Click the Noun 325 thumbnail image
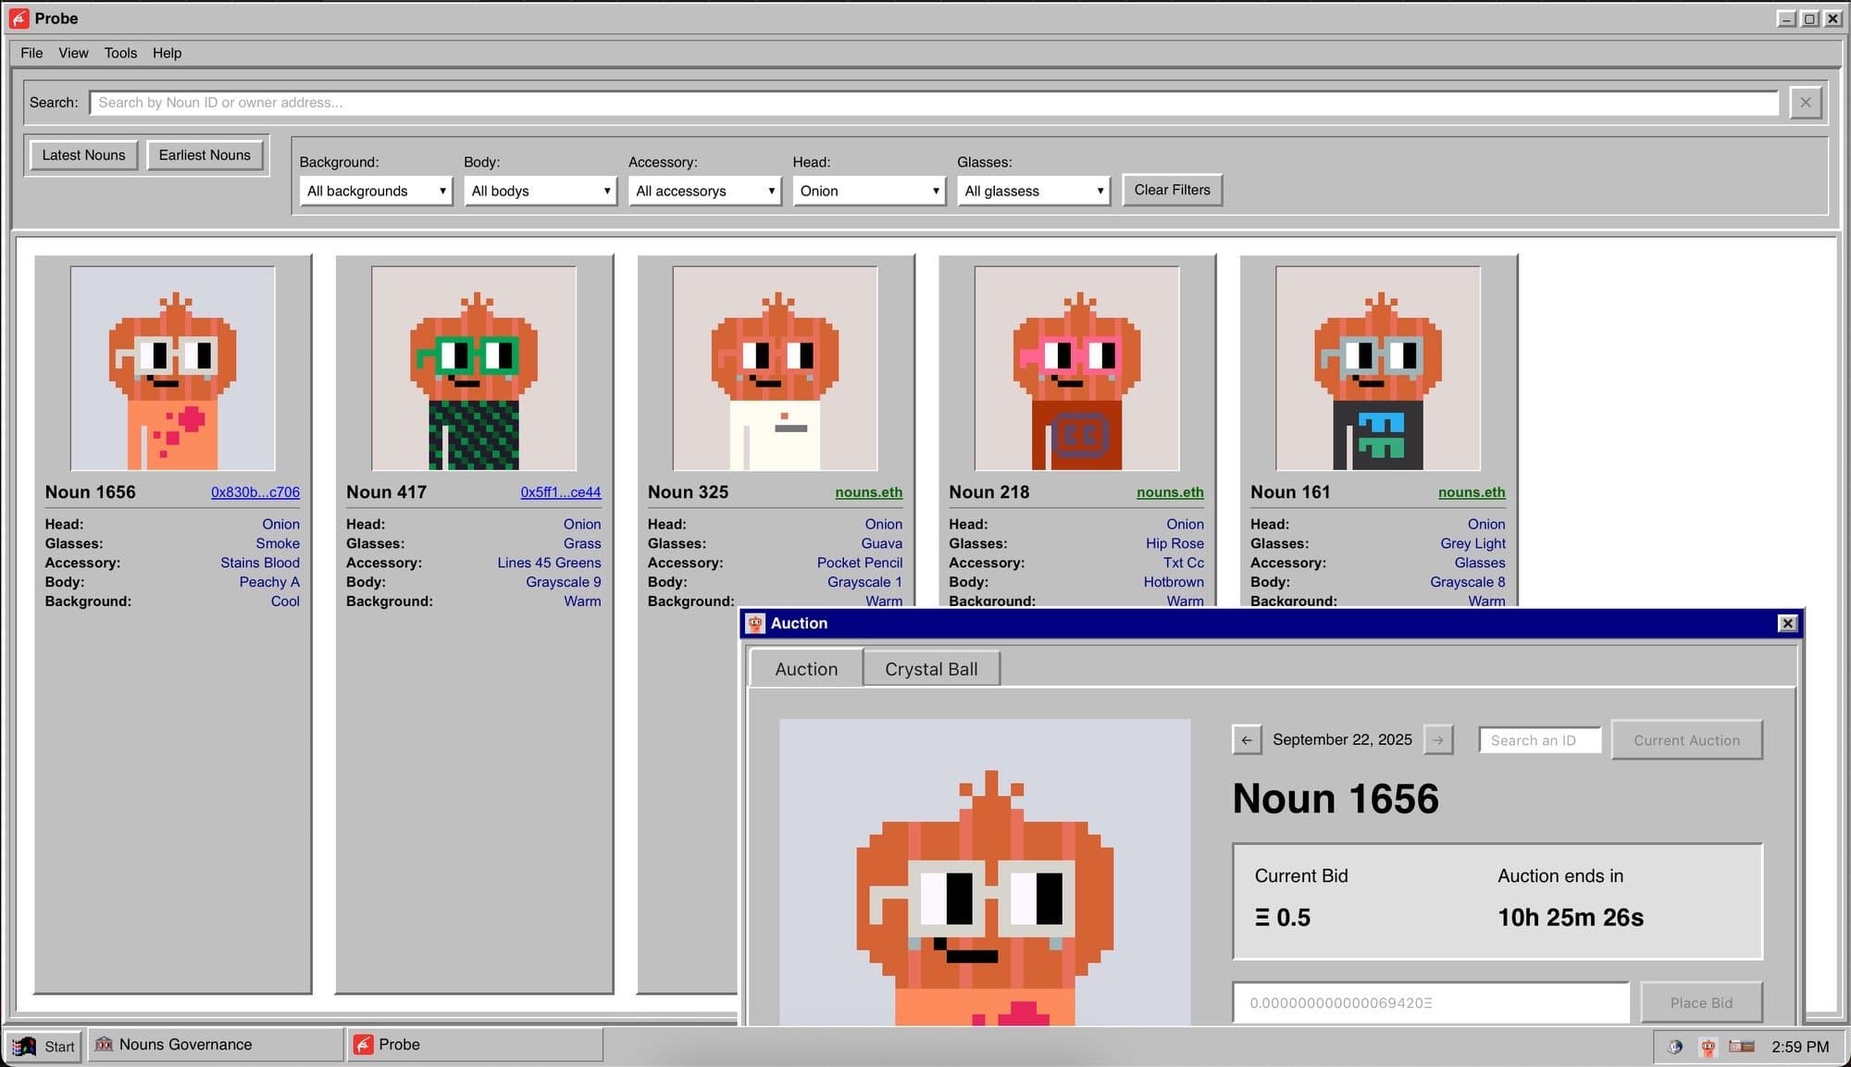Image resolution: width=1851 pixels, height=1067 pixels. pos(775,368)
